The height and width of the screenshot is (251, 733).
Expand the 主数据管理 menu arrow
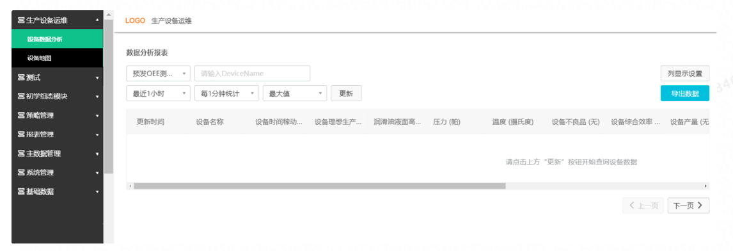(97, 154)
